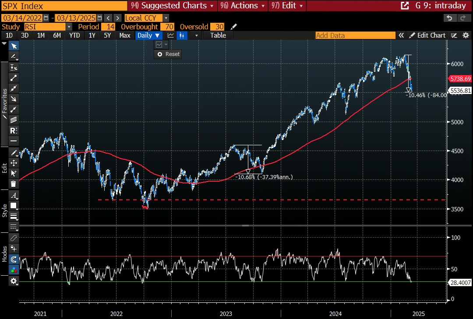Switch to candlestick chart view
Image resolution: width=473 pixels, height=319 pixels.
tap(182, 35)
